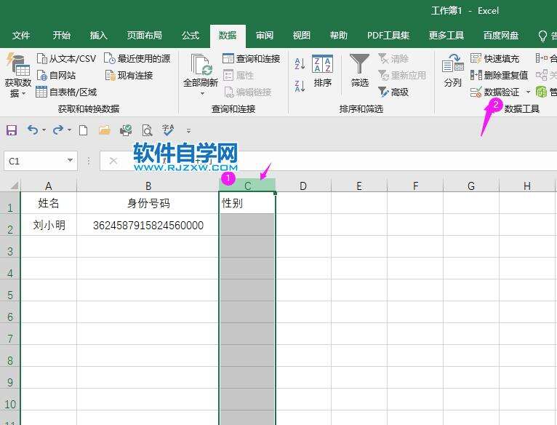Expand the Name Box dropdown arrow
This screenshot has height=425, width=557.
71,160
